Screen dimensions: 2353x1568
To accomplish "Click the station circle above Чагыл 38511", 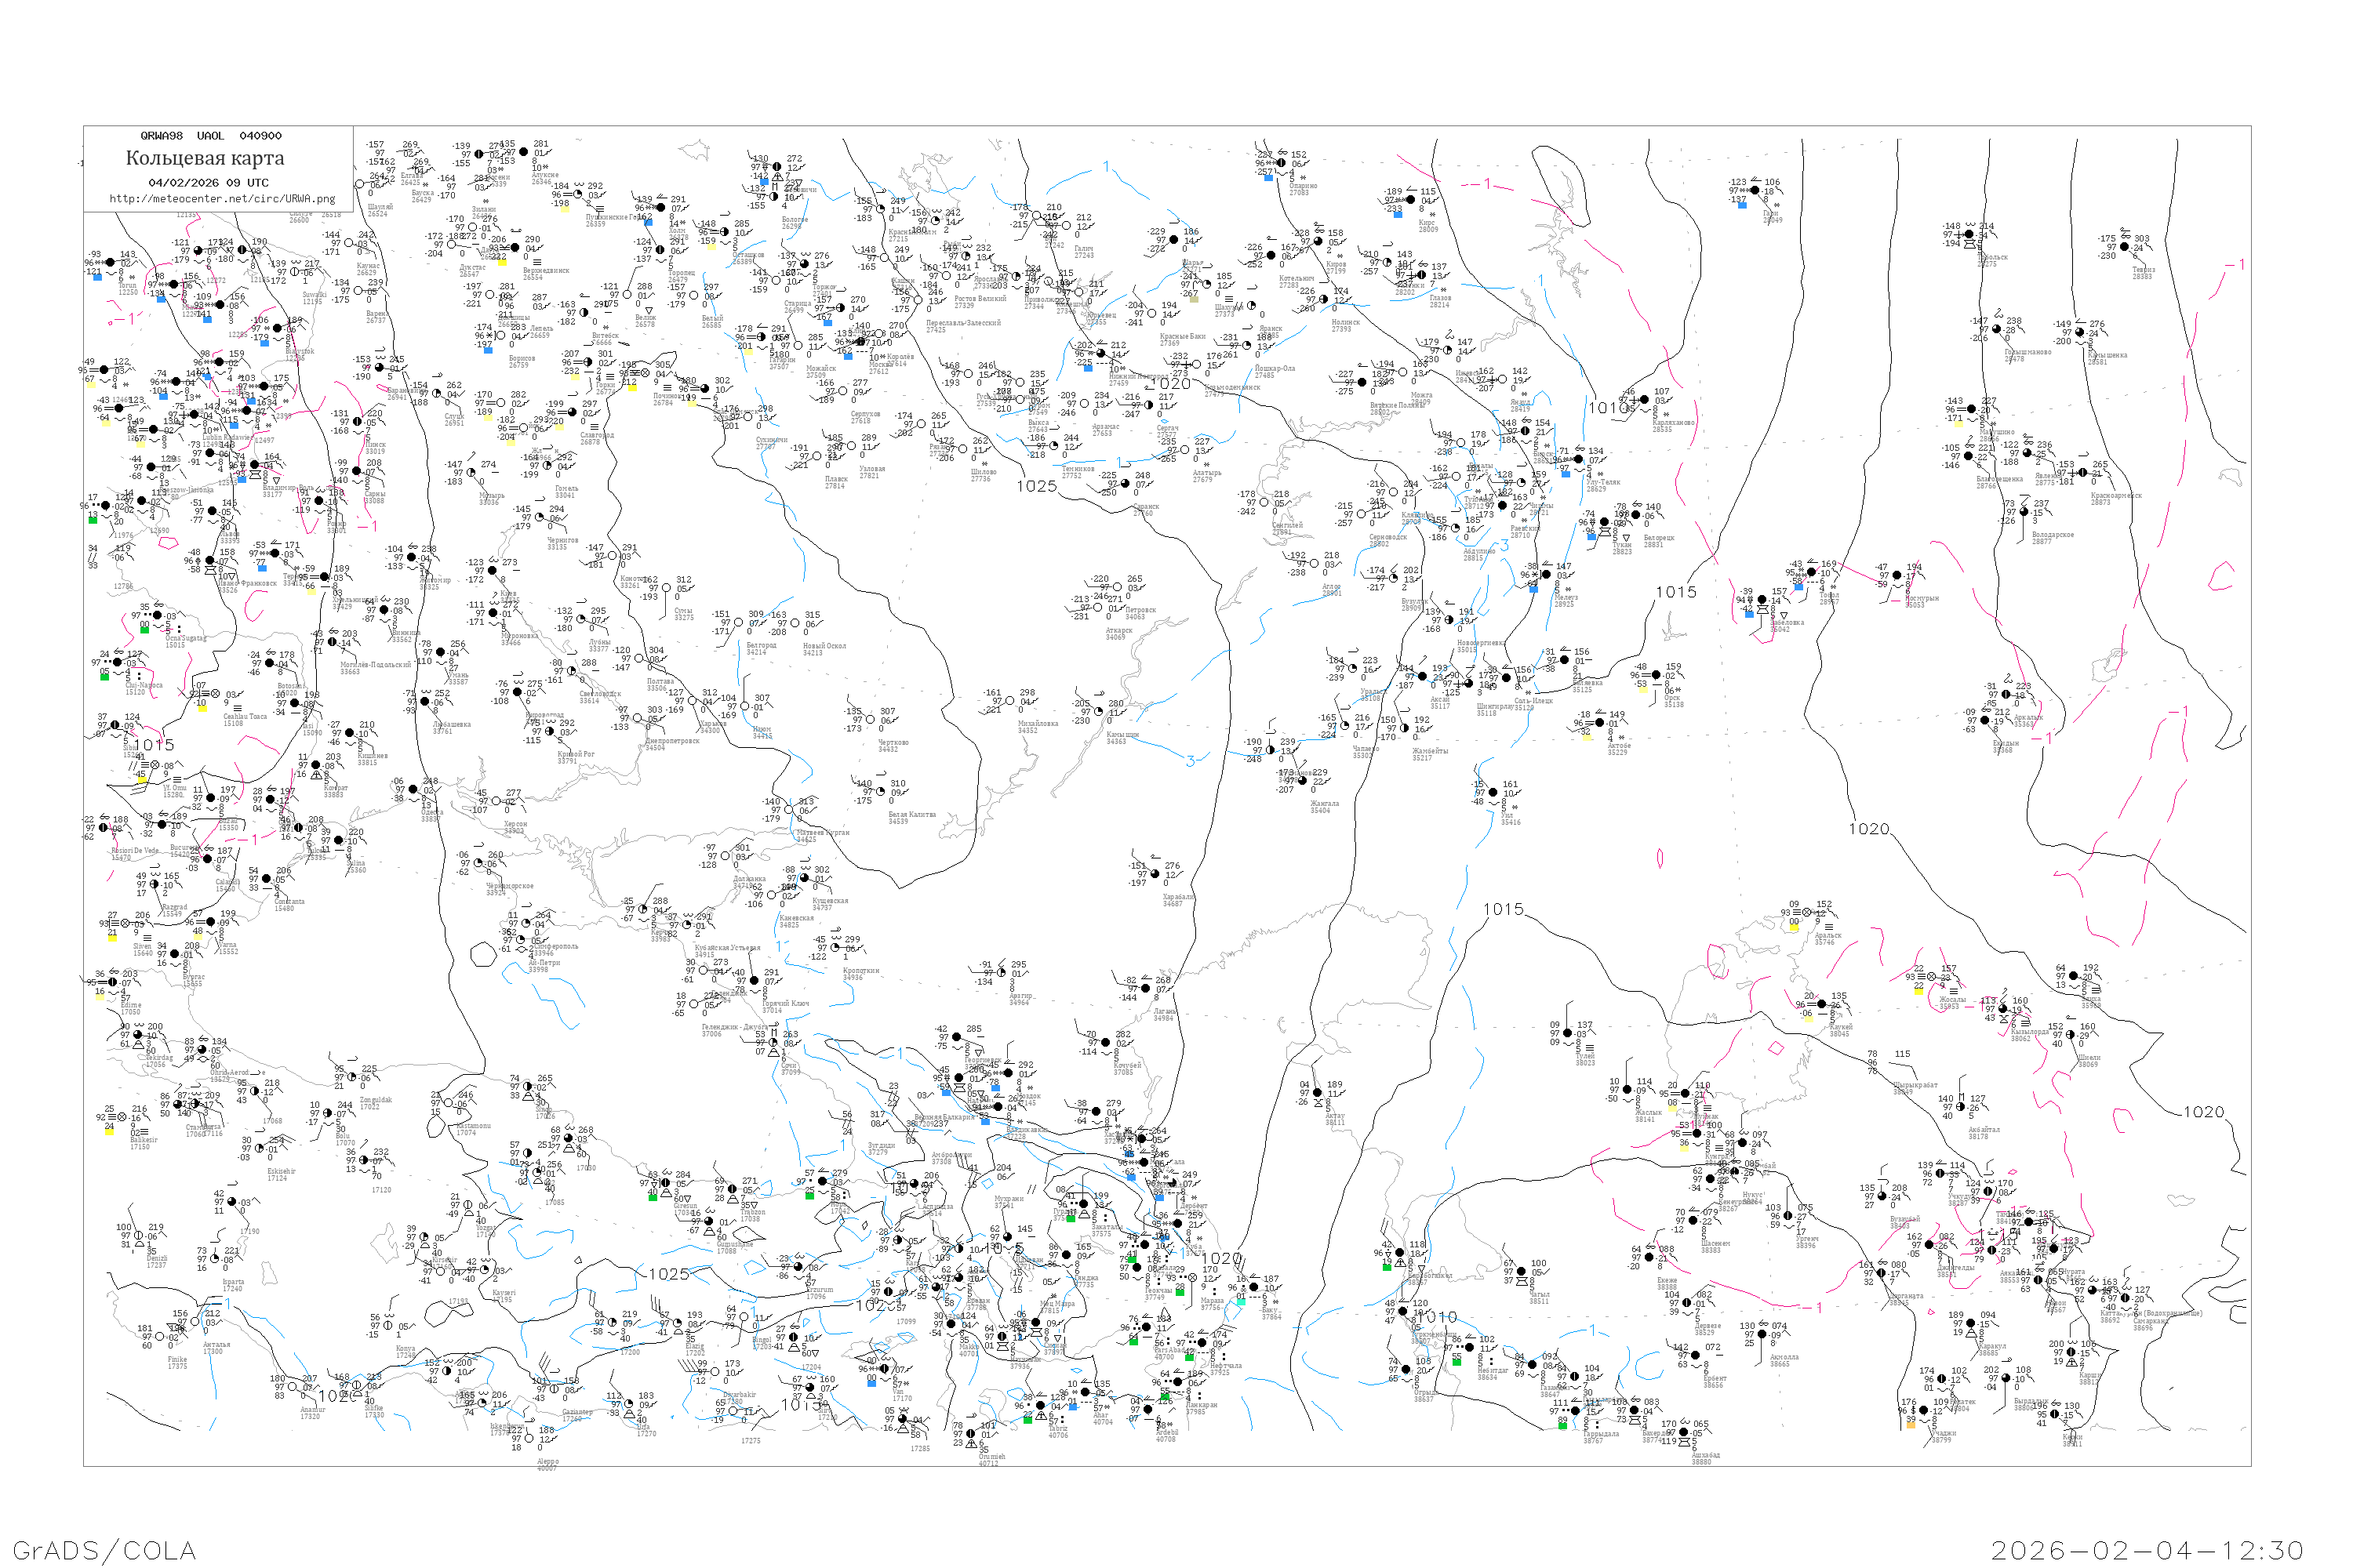I will pyautogui.click(x=1522, y=1272).
